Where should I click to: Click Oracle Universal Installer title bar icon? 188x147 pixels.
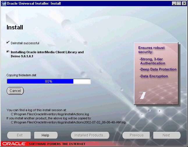point(3,3)
